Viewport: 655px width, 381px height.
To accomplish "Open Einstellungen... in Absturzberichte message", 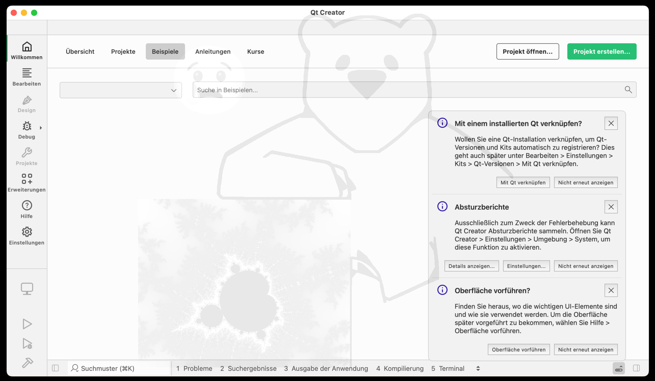I will click(526, 266).
